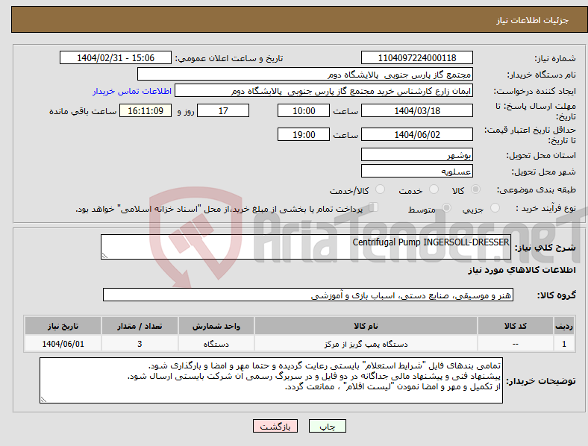Click the unit cell دستگاه
The height and width of the screenshot is (446, 588).
(216, 344)
